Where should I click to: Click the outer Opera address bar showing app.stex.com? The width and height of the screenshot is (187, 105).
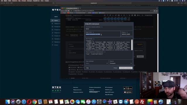coord(93,3)
